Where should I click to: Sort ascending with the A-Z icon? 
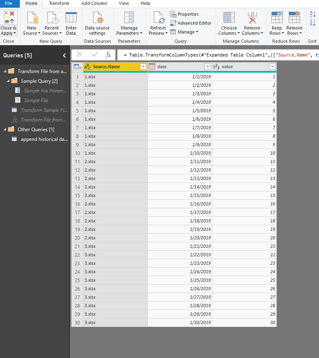click(x=313, y=14)
